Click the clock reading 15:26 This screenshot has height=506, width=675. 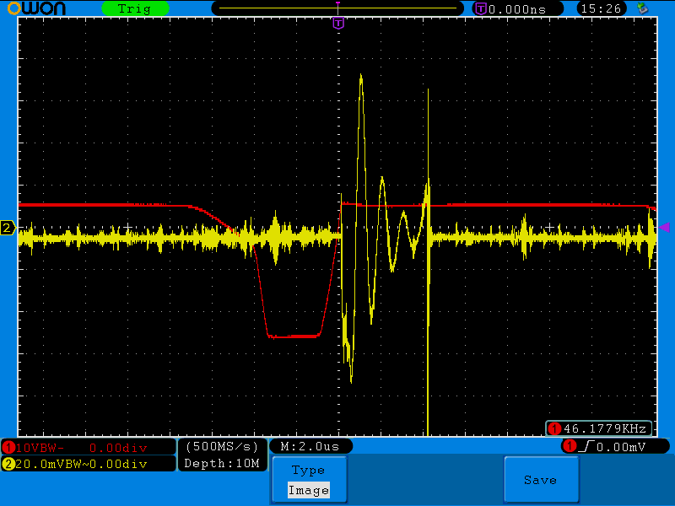[601, 8]
